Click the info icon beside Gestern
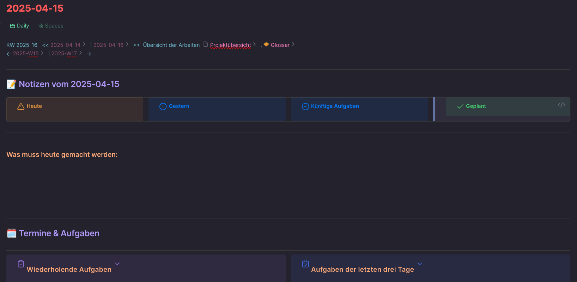Image resolution: width=577 pixels, height=282 pixels. pos(163,106)
